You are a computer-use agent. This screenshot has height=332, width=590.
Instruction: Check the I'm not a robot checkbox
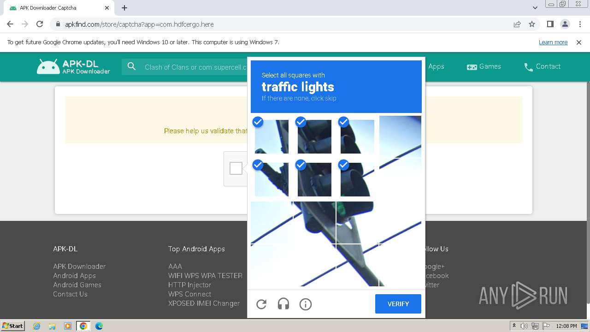(x=236, y=168)
